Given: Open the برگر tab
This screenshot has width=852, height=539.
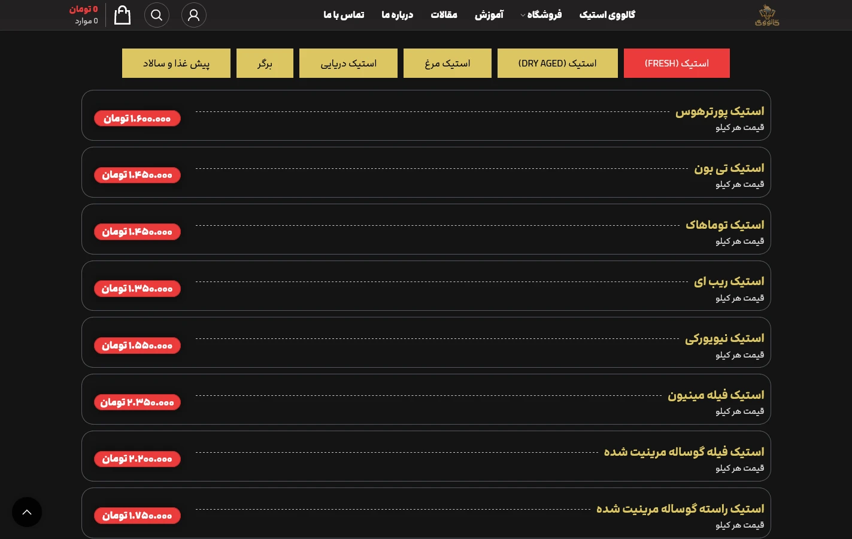Looking at the screenshot, I should coord(265,63).
